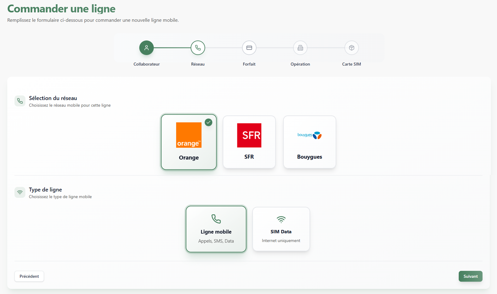Click the Forfait step card icon
The width and height of the screenshot is (497, 294).
[249, 48]
